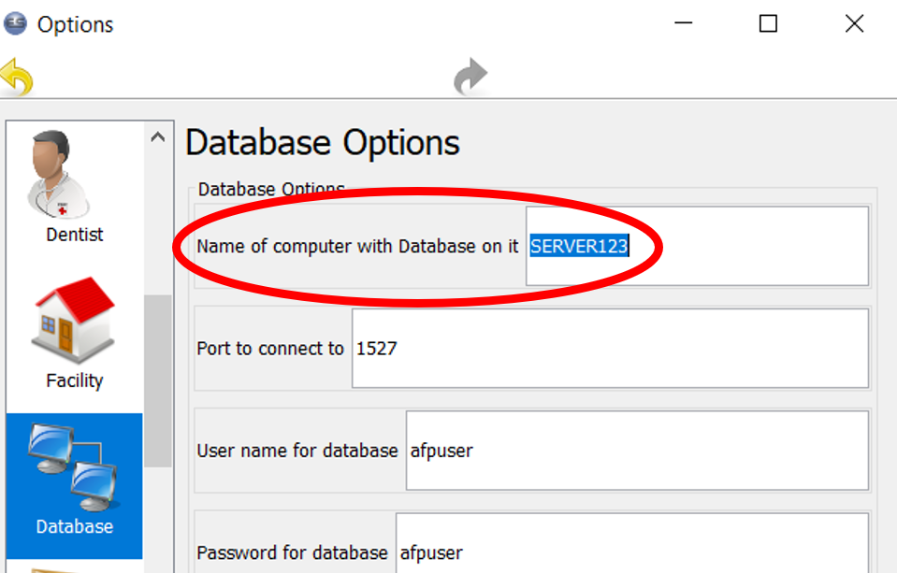
Task: Maximize the Options window
Action: pos(768,24)
